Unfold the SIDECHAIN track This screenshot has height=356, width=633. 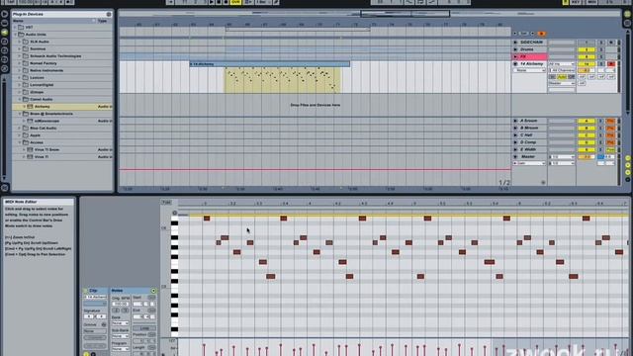pyautogui.click(x=515, y=43)
